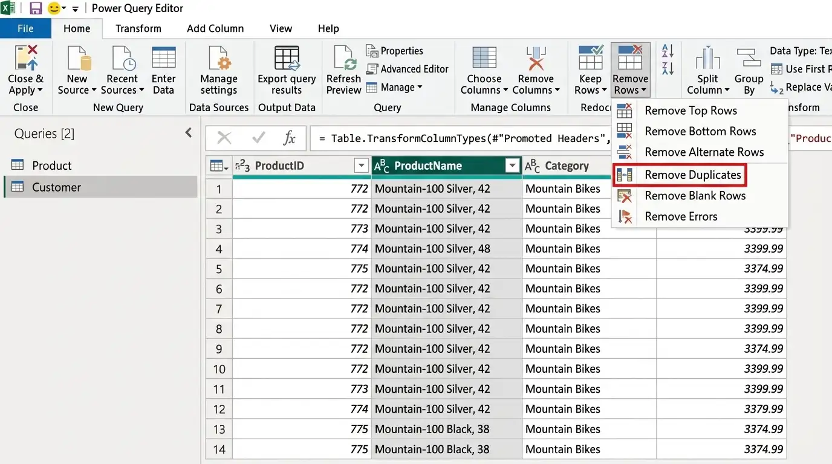
Task: Click the Mountain-100 Silver, 48 cell
Action: (x=447, y=249)
